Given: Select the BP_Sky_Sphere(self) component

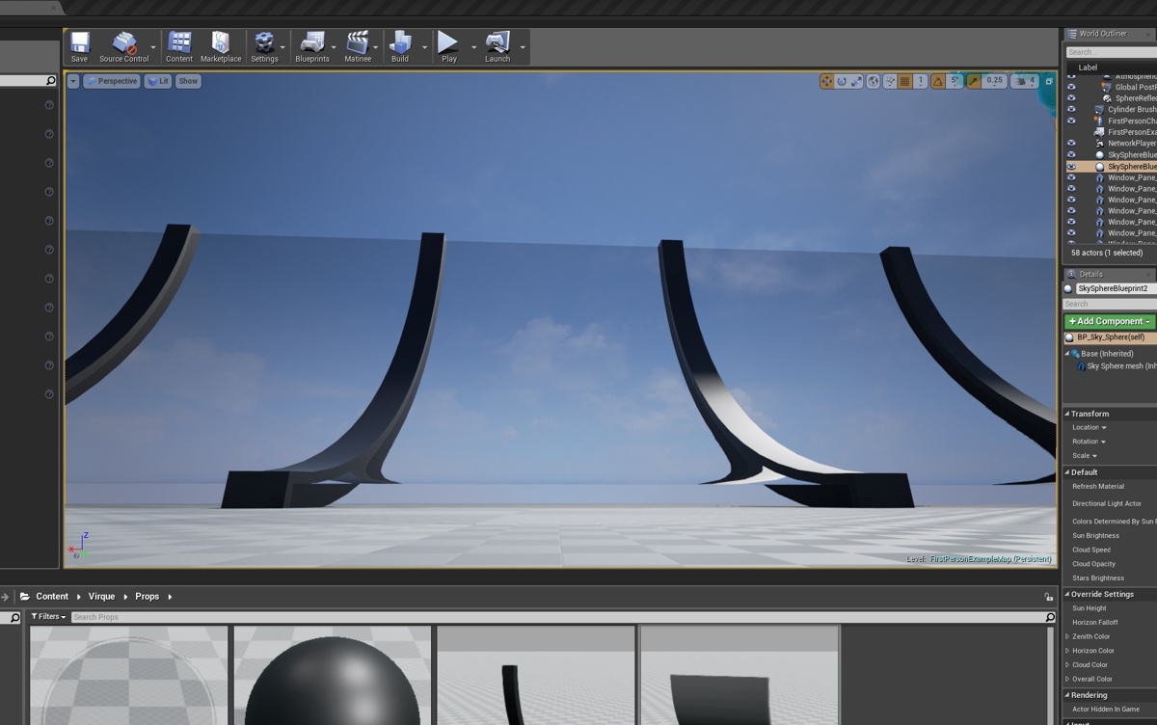Looking at the screenshot, I should tap(1110, 337).
